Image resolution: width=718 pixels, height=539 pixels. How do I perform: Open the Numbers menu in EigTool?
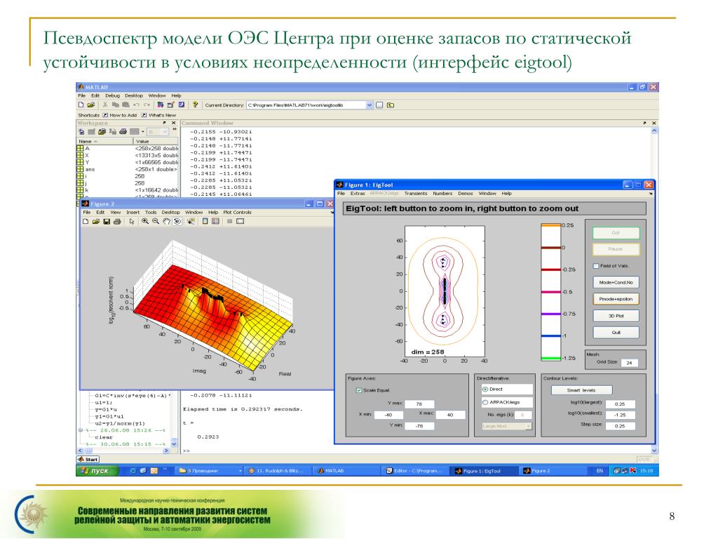442,194
